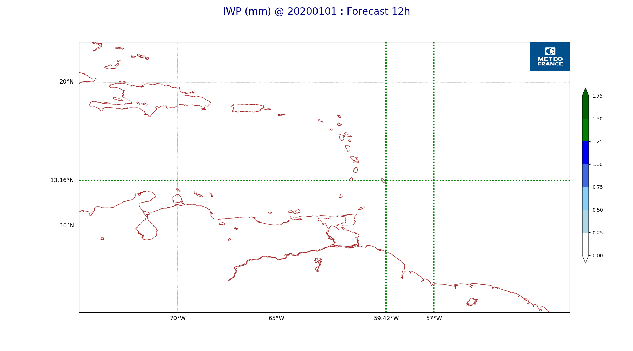This screenshot has width=633, height=351.
Task: Click the dark green arrow atop the colorbar
Action: [585, 92]
